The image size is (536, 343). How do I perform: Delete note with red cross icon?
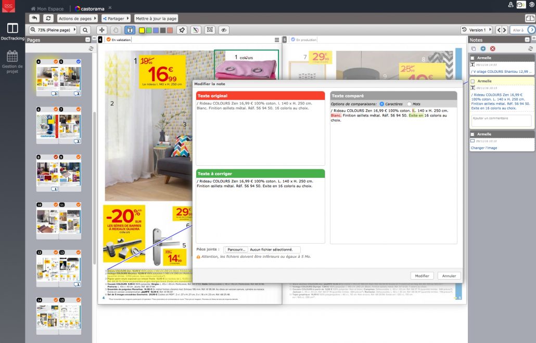(493, 49)
